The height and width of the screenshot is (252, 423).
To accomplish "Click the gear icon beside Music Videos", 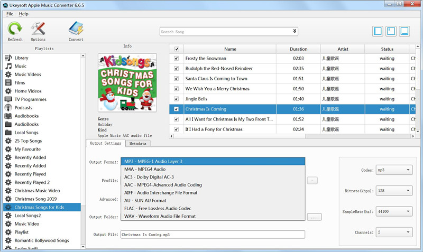I will [x=8, y=74].
